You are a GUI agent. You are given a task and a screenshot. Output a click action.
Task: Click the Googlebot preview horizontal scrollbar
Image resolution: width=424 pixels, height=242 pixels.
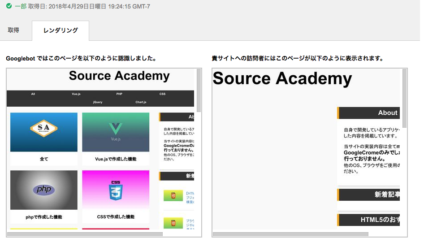85,234
